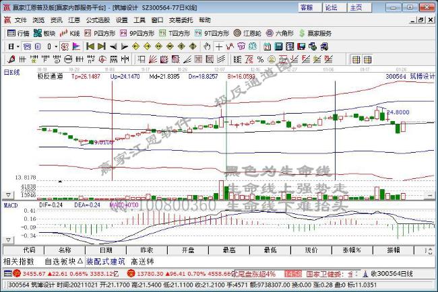Sort by the 涨幅% column header
This screenshot has width=438, height=292.
[352, 250]
